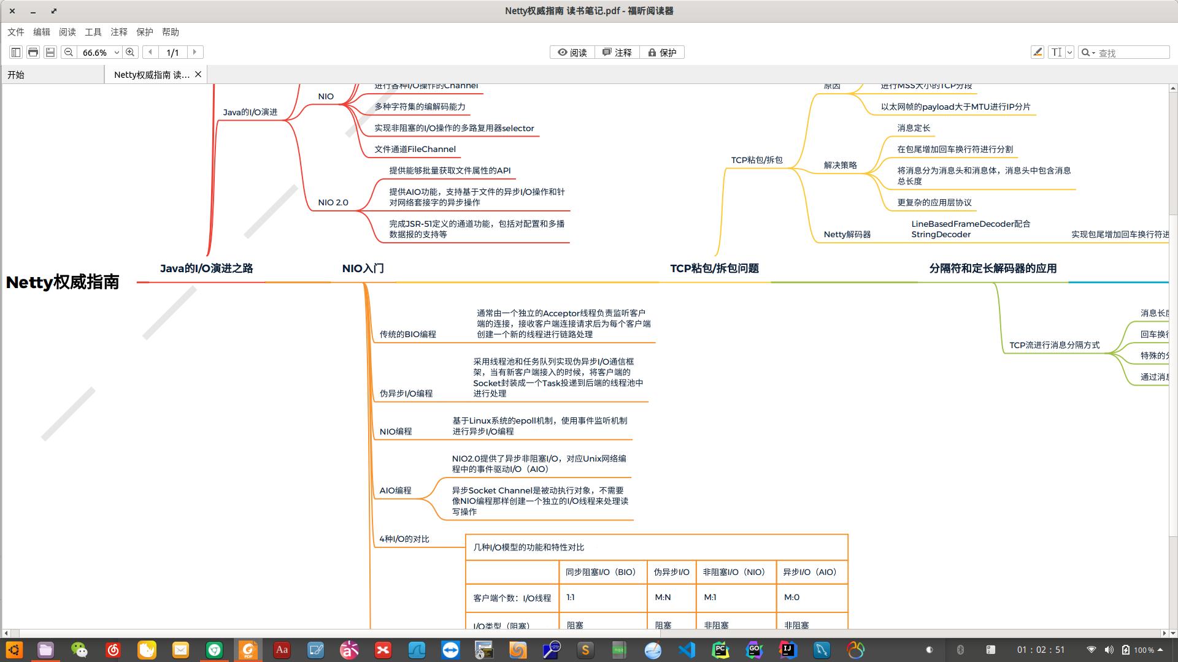Open the file manager folder icon in taskbar
Image resolution: width=1178 pixels, height=662 pixels.
(x=45, y=650)
